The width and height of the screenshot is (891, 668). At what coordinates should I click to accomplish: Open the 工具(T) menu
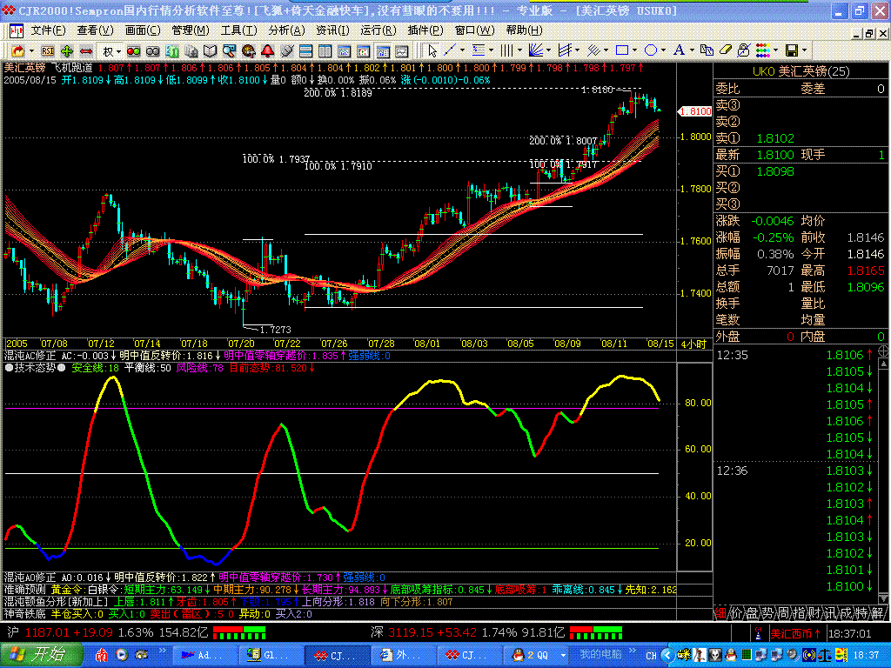pyautogui.click(x=238, y=30)
